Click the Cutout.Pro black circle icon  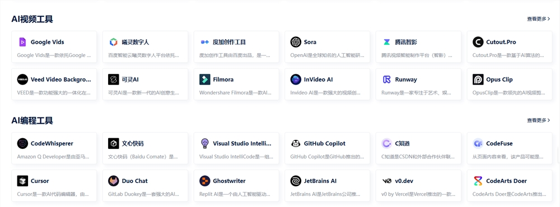pyautogui.click(x=478, y=42)
